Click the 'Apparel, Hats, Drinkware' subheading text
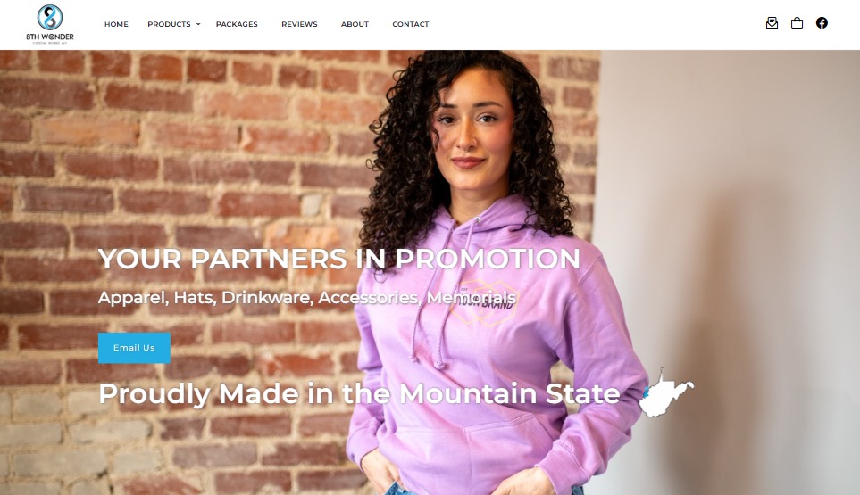Image resolution: width=860 pixels, height=495 pixels. (x=306, y=298)
